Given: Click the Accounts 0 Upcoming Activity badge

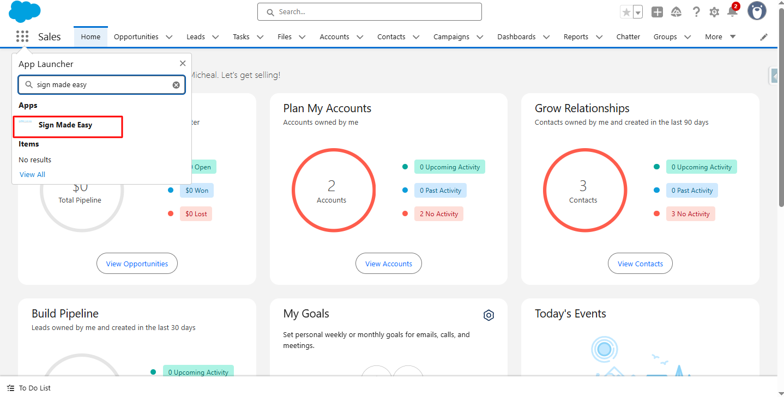Looking at the screenshot, I should [x=450, y=167].
